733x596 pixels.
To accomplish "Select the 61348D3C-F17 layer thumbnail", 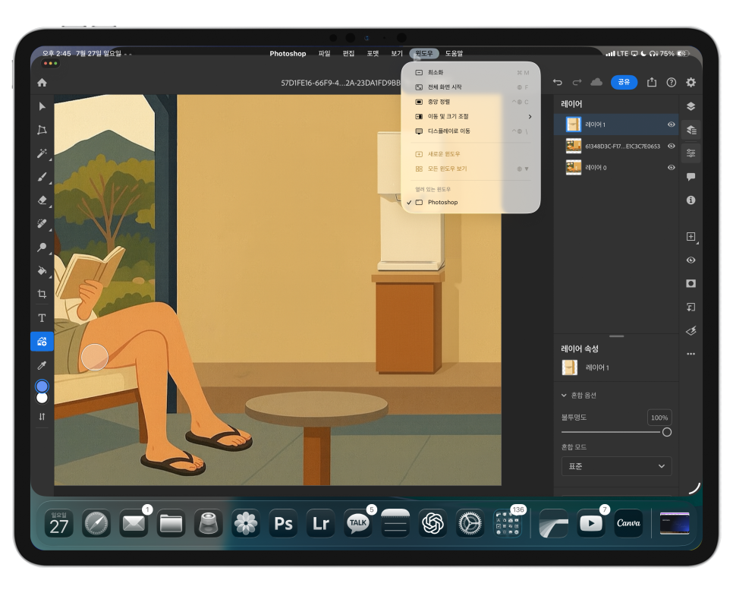I will pos(574,146).
